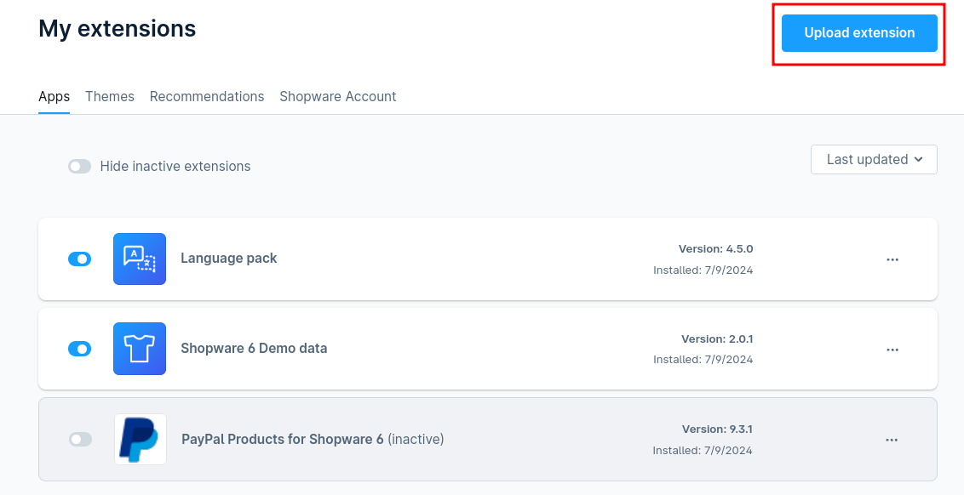Image resolution: width=964 pixels, height=495 pixels.
Task: Click the Shopware 6 Demo data shirt icon
Action: [x=140, y=349]
